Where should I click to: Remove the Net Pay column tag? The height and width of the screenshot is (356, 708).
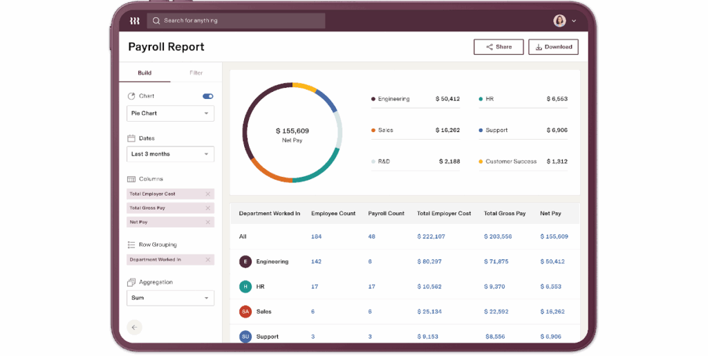pos(207,222)
